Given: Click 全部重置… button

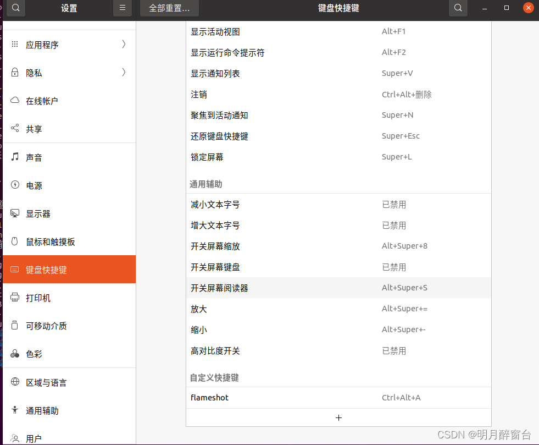Looking at the screenshot, I should (169, 8).
